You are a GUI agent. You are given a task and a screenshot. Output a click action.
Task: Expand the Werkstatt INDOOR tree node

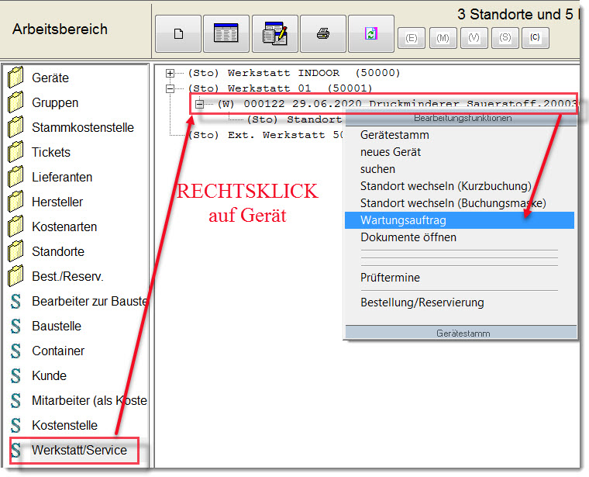(x=170, y=73)
